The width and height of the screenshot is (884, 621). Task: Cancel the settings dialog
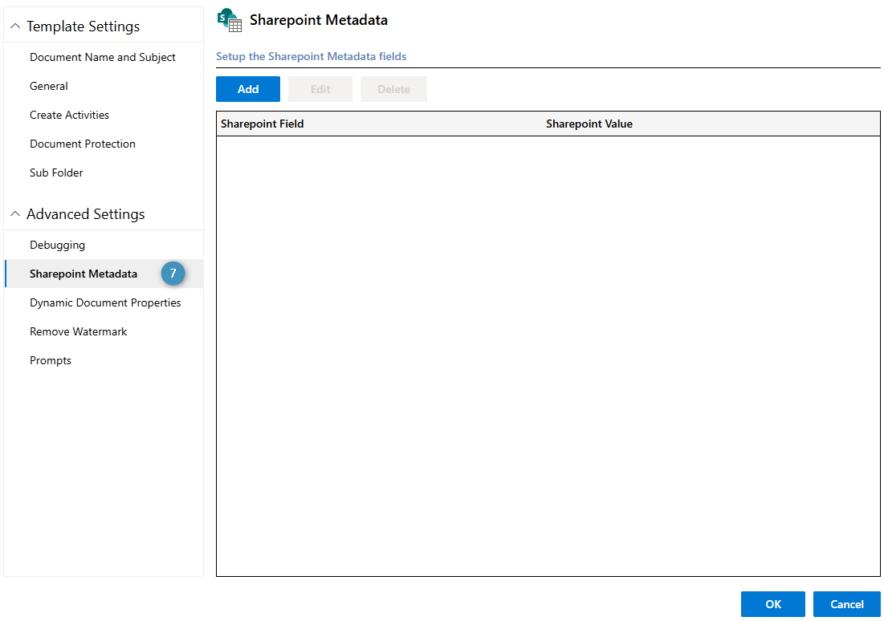[x=847, y=604]
